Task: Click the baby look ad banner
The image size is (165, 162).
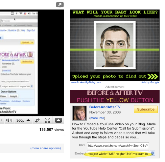Action: (x=115, y=45)
